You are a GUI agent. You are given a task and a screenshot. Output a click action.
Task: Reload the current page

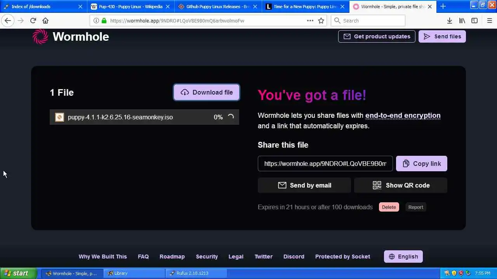(33, 21)
